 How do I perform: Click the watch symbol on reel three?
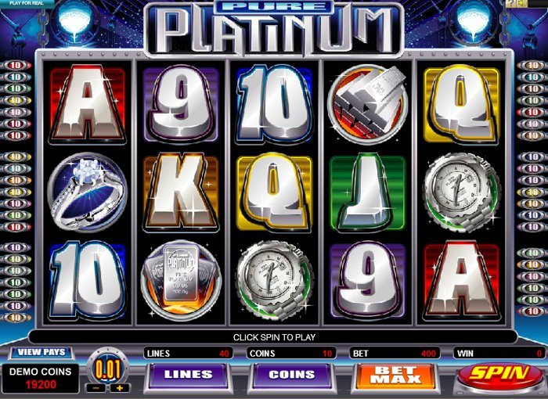point(275,280)
